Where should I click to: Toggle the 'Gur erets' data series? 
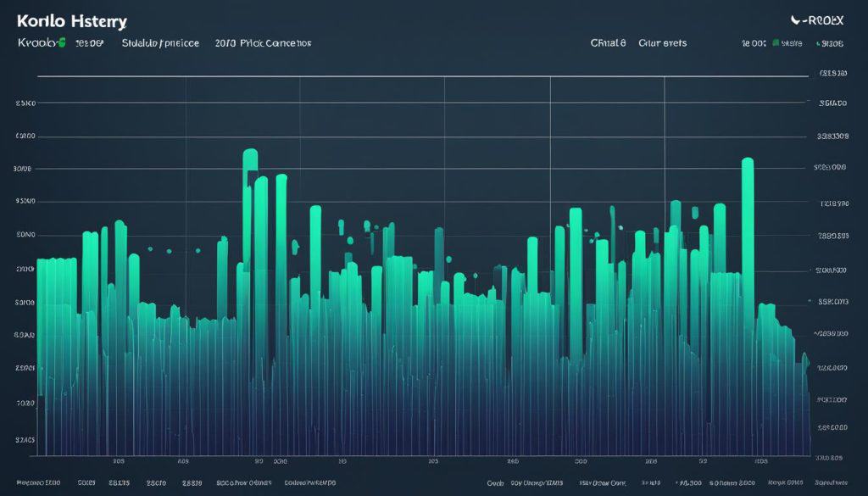coord(663,42)
